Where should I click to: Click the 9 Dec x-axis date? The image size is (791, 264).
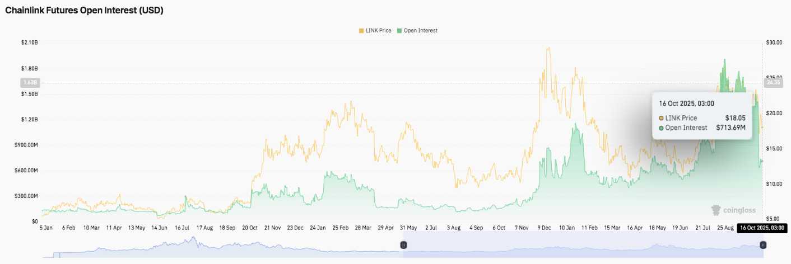tap(545, 228)
